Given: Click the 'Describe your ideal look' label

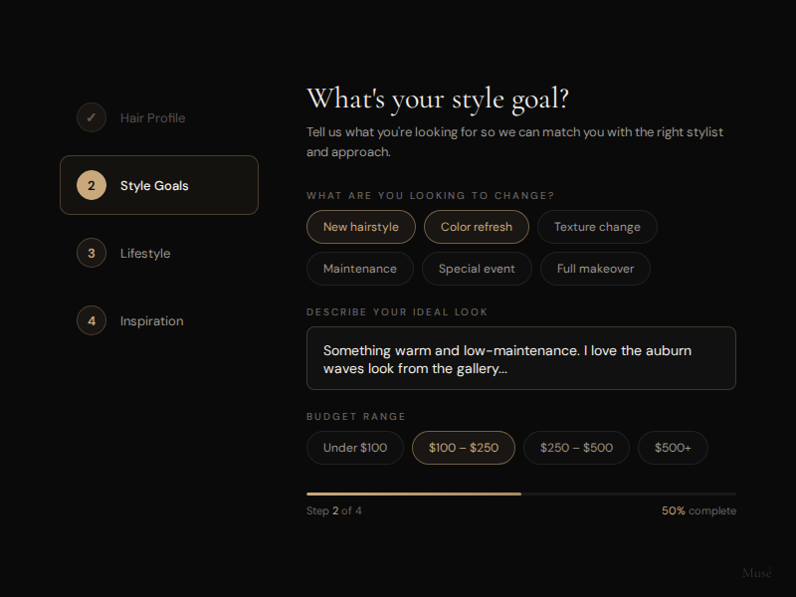Looking at the screenshot, I should (397, 312).
